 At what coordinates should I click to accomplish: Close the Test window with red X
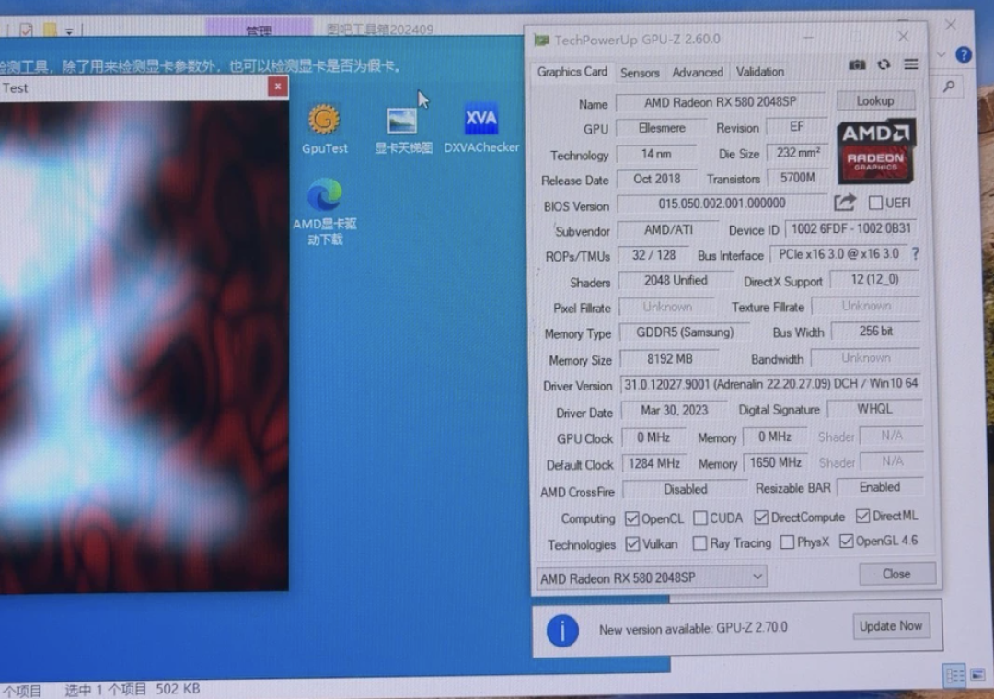click(278, 87)
